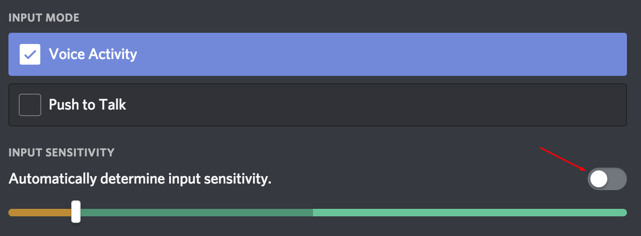Screen dimensions: 641x236
Task: Tick the Push to Talk checkbox
Action: 30,104
